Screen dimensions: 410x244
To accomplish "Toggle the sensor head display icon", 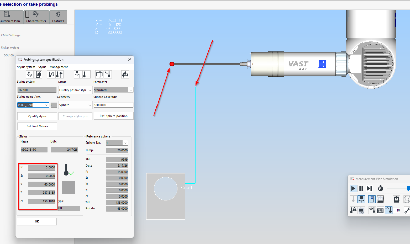I will point(372,199).
